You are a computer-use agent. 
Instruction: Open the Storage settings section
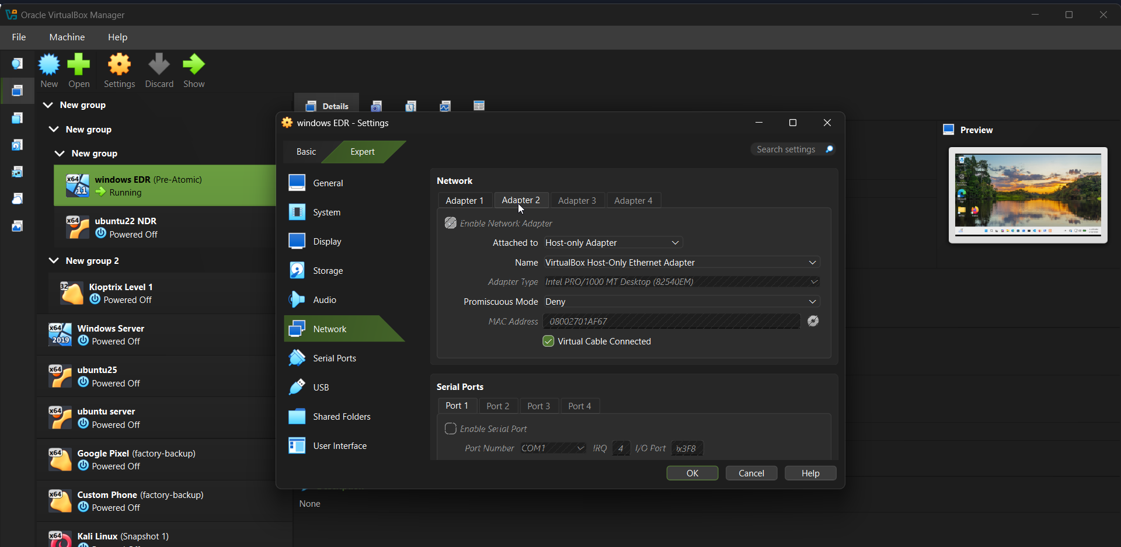coord(328,271)
